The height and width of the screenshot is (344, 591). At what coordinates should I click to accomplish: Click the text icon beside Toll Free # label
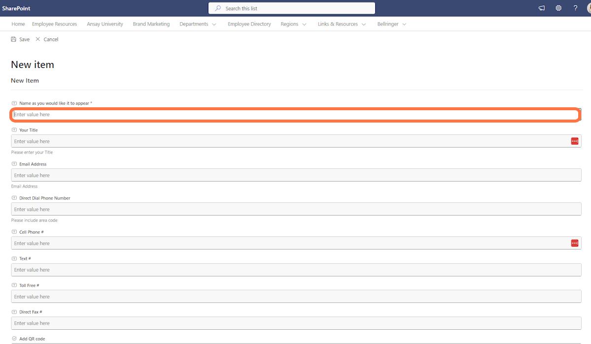[x=14, y=285]
